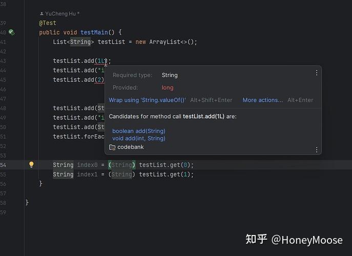
Task: Navigate to void add(int, String) candidate
Action: (139, 138)
